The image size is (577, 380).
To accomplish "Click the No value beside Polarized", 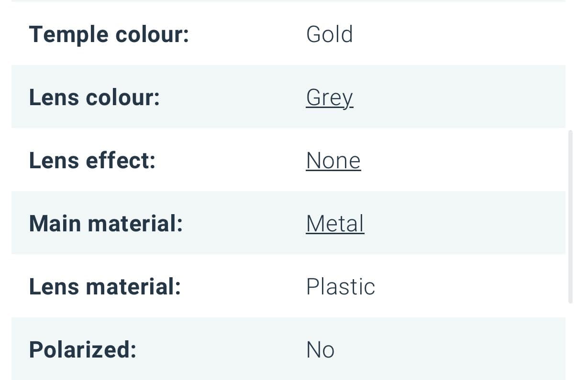I will pyautogui.click(x=320, y=350).
